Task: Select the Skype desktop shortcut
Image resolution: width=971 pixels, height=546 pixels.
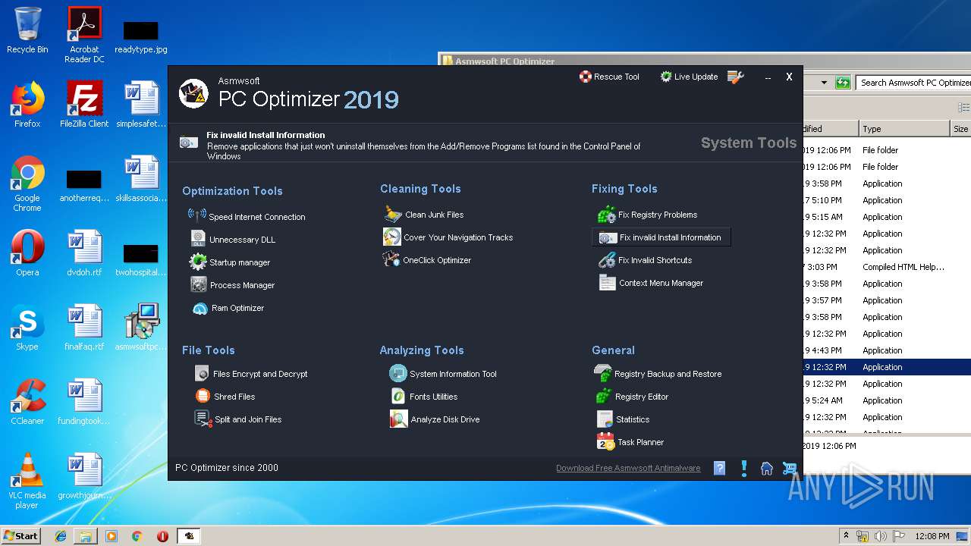Action: coord(27,328)
